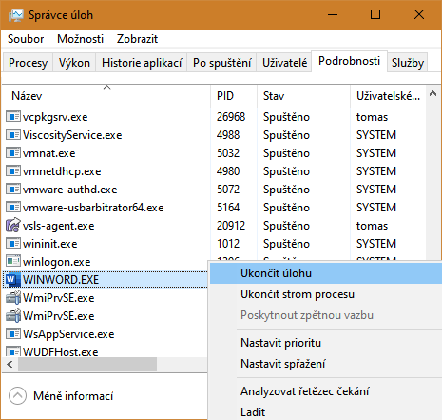Viewport: 442px width, 420px height.
Task: Click Méně informací to collapse view
Action: tap(61, 396)
